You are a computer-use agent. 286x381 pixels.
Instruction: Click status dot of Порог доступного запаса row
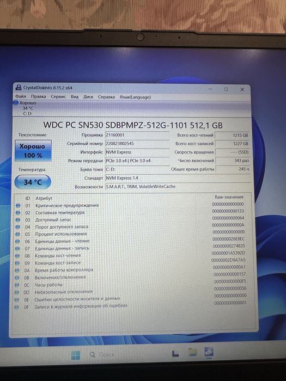coord(18,227)
